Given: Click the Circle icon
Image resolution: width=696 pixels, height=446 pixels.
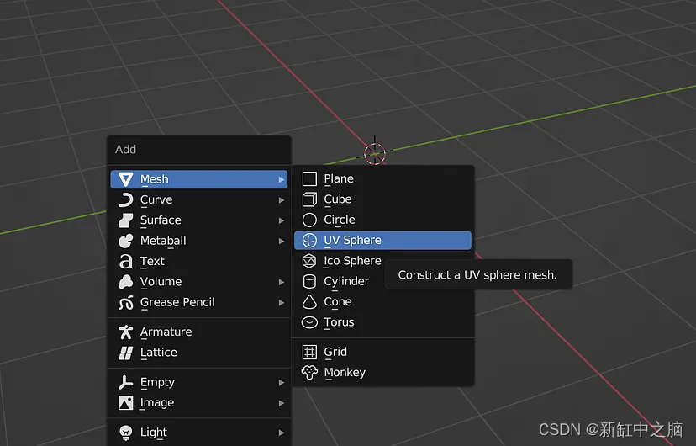Looking at the screenshot, I should point(309,220).
